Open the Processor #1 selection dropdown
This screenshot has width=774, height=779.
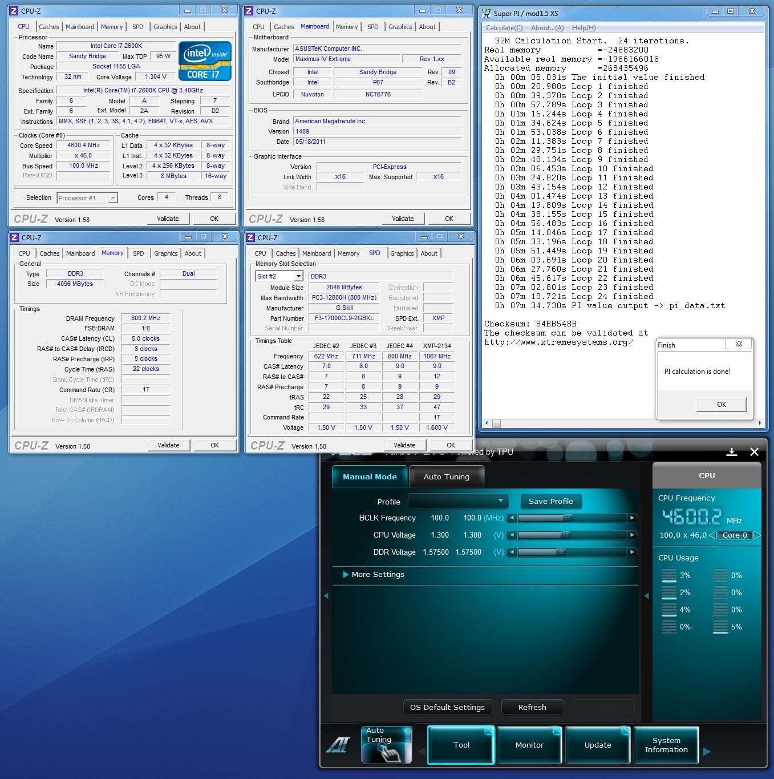tap(87, 198)
